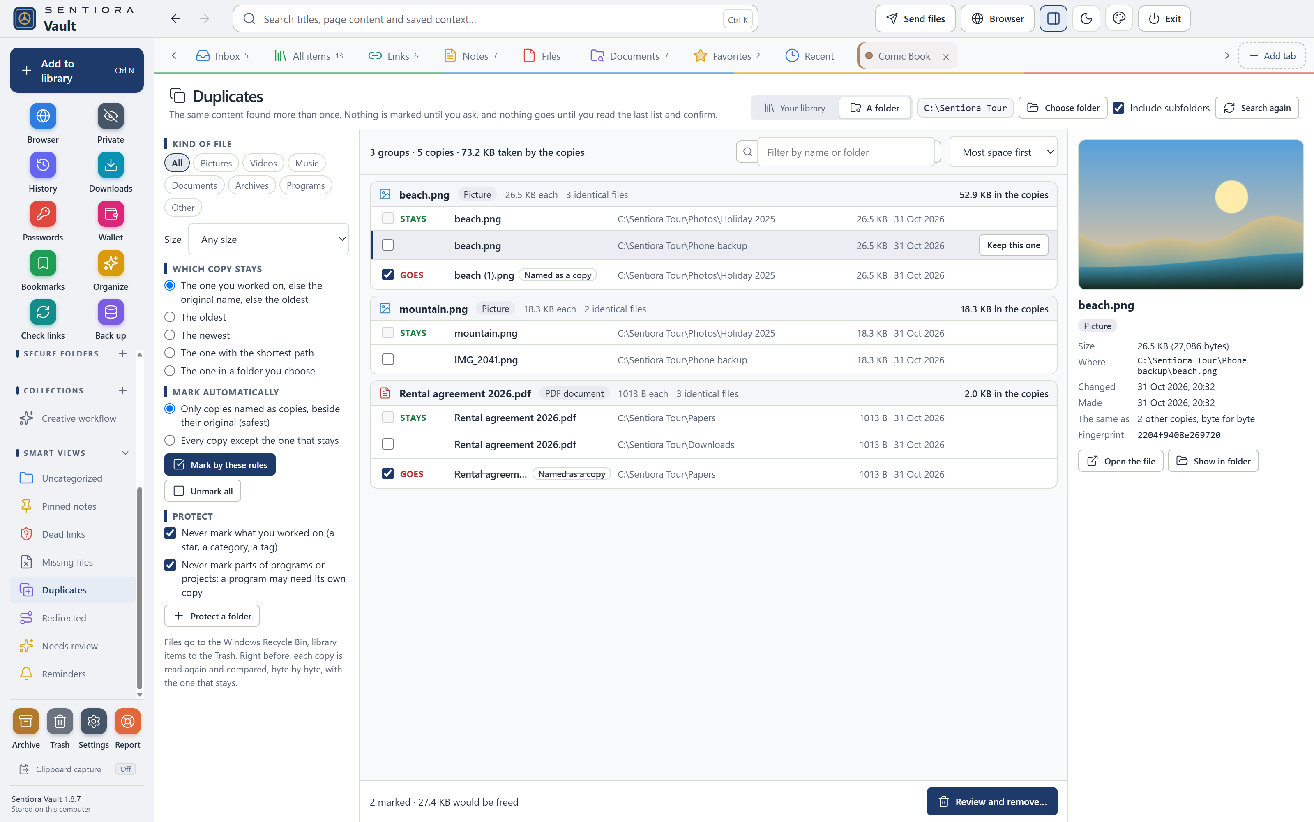
Task: Switch to the Notes tab
Action: 470,56
